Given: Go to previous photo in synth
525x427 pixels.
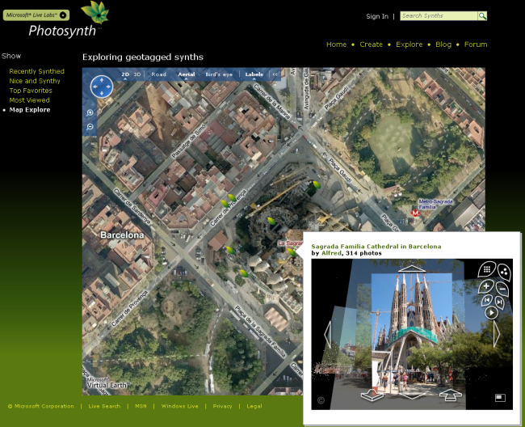Looking at the screenshot, I should point(486,300).
